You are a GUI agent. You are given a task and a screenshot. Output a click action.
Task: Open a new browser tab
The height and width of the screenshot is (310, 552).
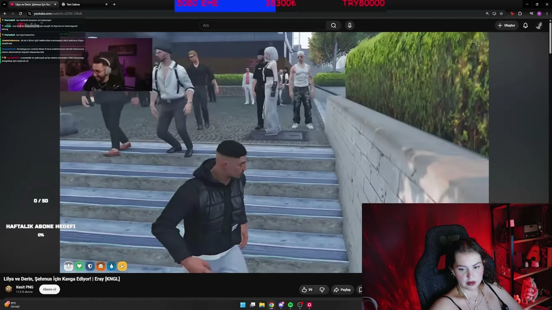click(x=114, y=4)
